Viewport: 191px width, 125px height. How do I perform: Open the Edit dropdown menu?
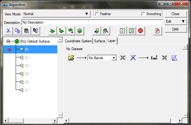[x=176, y=21]
